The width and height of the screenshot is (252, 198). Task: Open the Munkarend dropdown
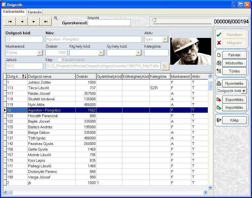point(39,52)
